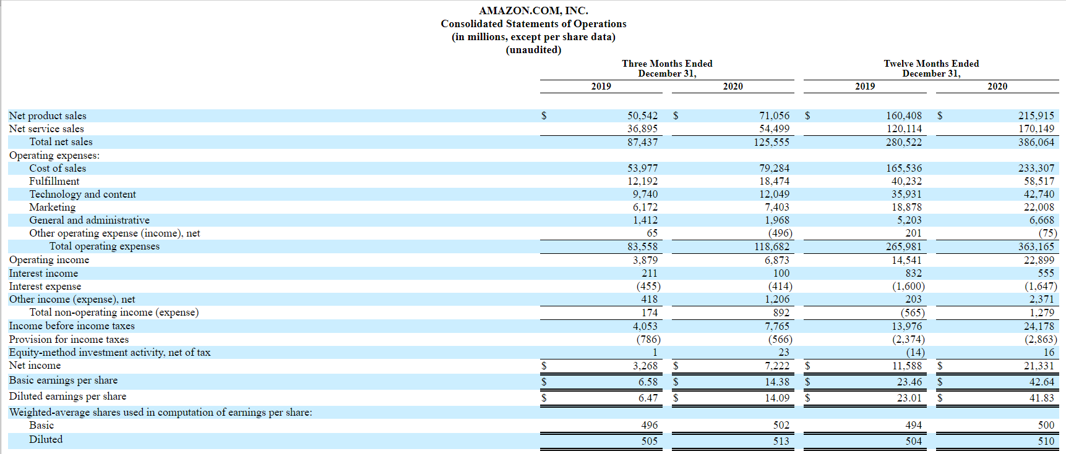Select the "Other income (expense), net" label

72,299
